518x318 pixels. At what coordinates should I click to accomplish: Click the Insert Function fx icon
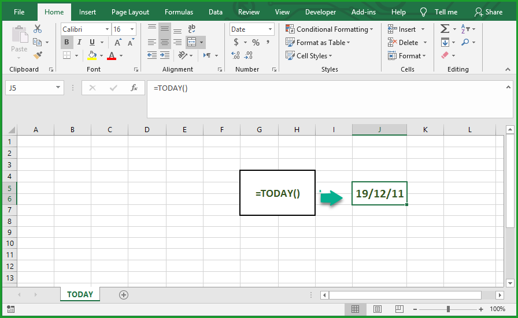(134, 88)
